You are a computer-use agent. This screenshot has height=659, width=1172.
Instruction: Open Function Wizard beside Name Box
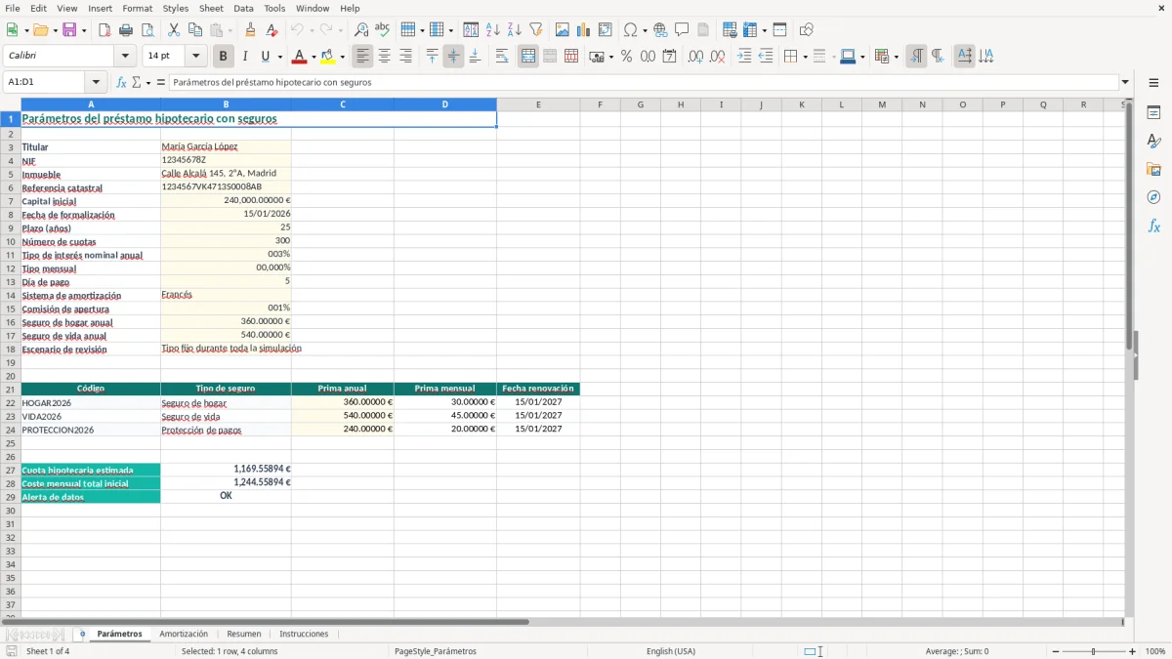122,83
